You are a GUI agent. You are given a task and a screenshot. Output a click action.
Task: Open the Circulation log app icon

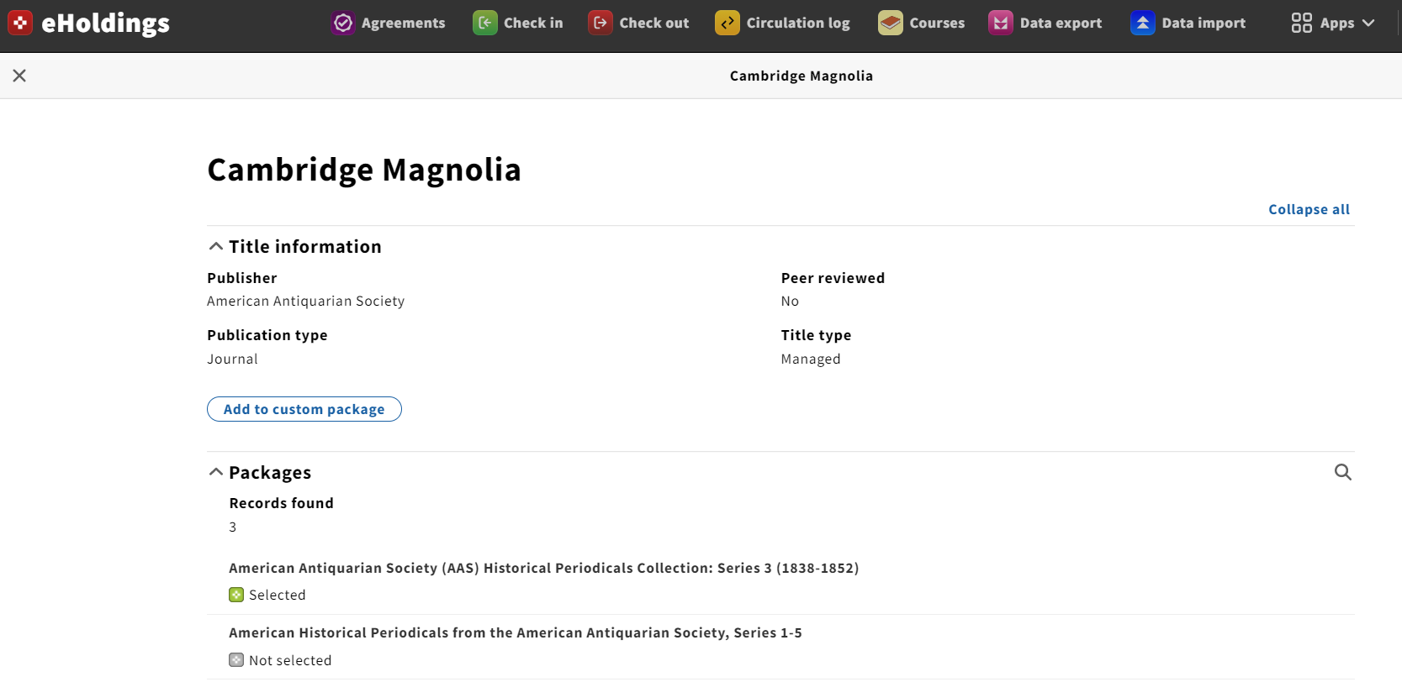pos(727,23)
